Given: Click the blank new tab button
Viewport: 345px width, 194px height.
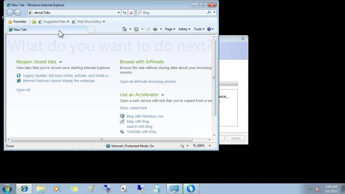Looking at the screenshot, I should click(x=92, y=30).
